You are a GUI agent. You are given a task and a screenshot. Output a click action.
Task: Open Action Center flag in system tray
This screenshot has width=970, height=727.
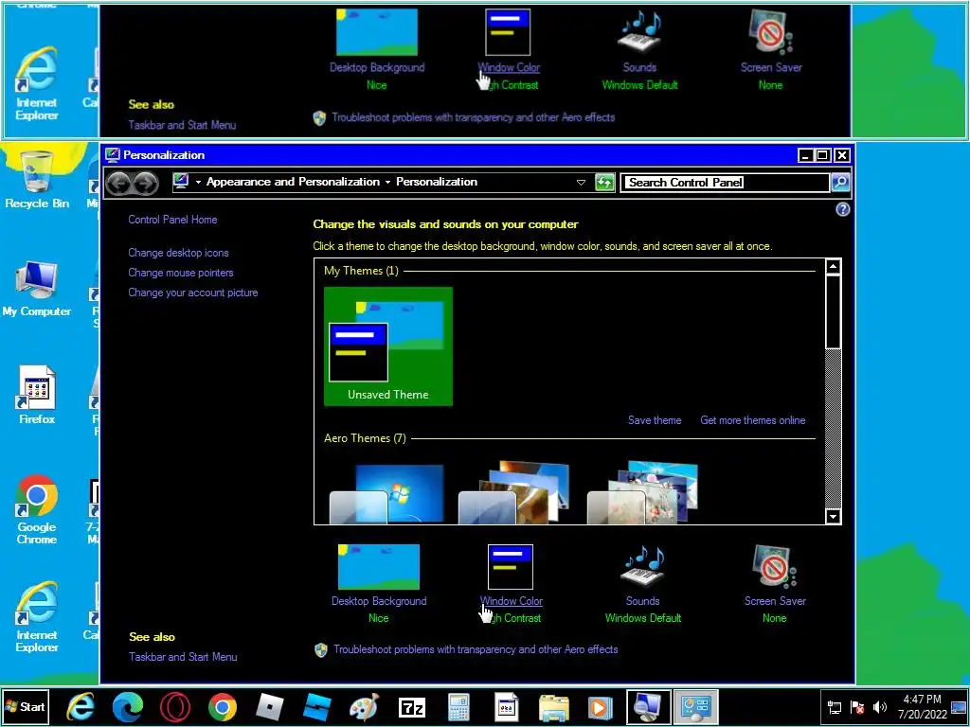pos(857,707)
